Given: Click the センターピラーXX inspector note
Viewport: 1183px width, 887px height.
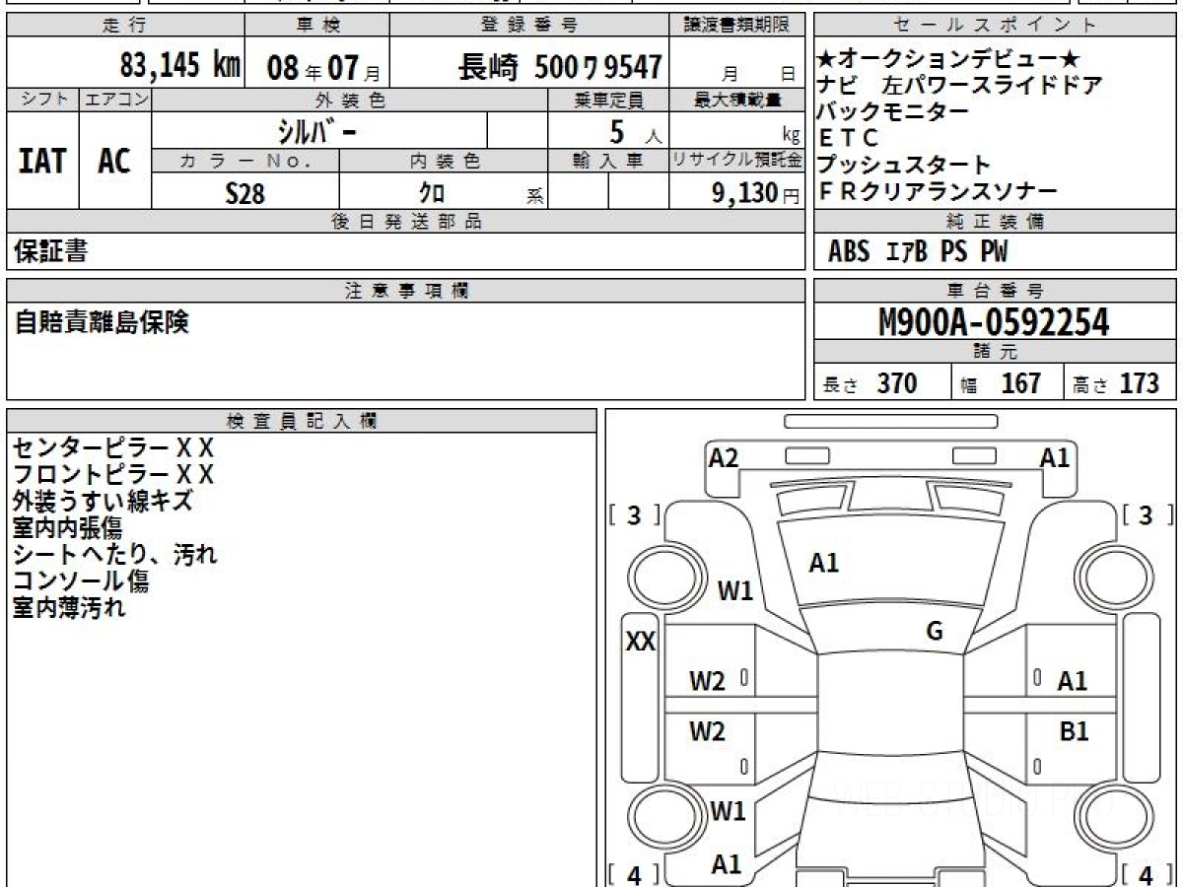Looking at the screenshot, I should (x=112, y=447).
